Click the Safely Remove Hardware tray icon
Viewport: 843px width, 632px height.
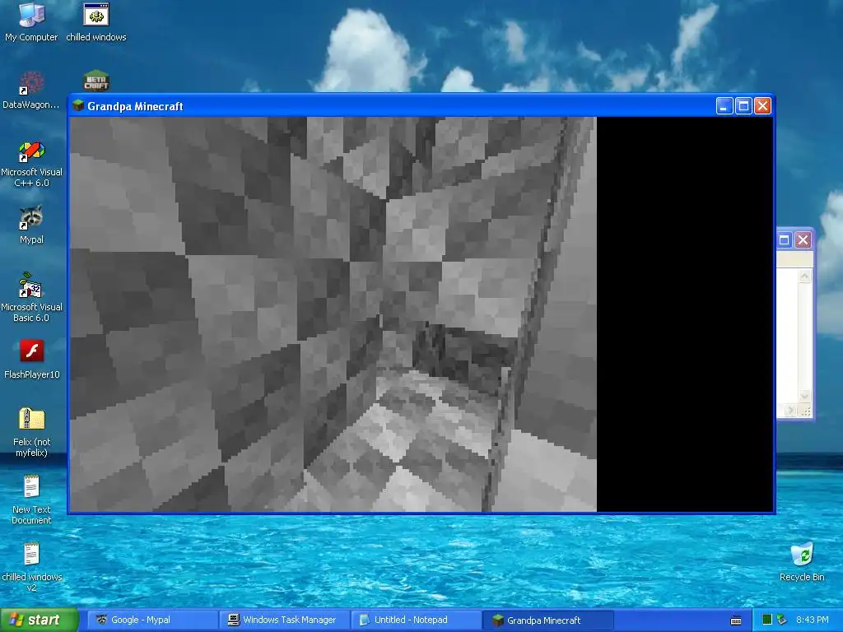pyautogui.click(x=781, y=620)
